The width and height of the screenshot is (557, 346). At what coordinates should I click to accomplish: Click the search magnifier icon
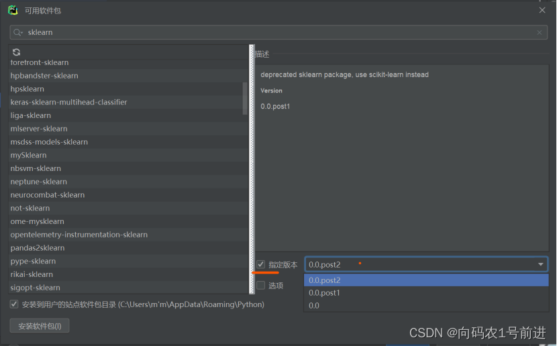[17, 32]
